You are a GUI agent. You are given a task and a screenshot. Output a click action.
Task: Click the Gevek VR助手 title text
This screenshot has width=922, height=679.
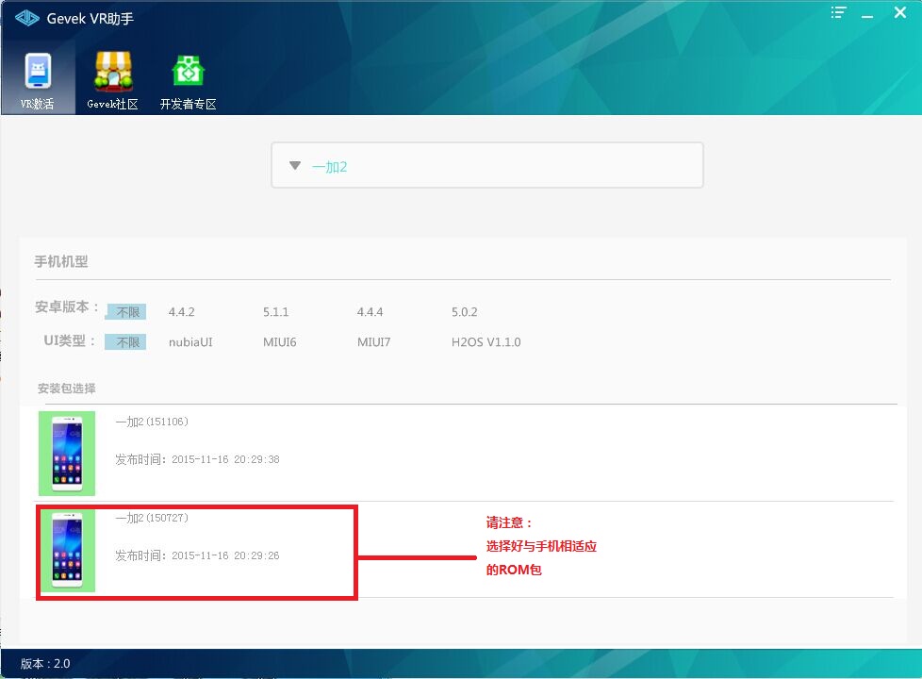pos(91,19)
